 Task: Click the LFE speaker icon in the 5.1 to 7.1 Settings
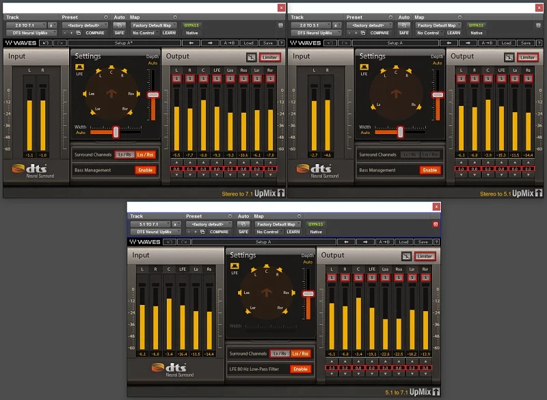(235, 266)
